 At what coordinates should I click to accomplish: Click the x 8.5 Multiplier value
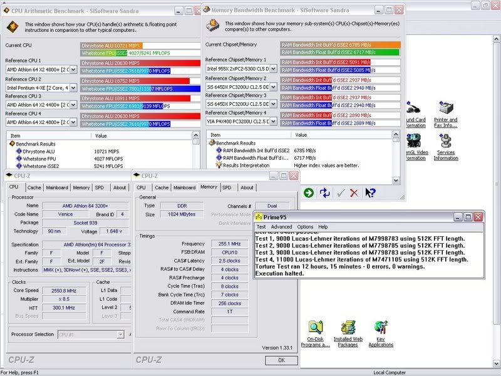pyautogui.click(x=64, y=299)
